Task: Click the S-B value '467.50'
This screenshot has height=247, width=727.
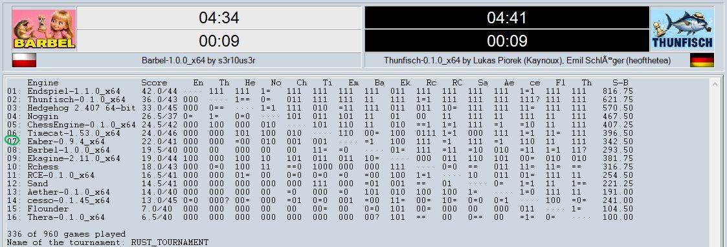Action: click(x=618, y=116)
